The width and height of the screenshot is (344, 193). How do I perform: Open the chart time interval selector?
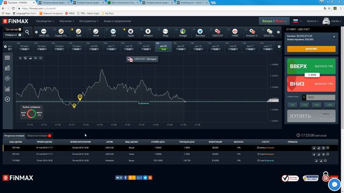[35, 58]
